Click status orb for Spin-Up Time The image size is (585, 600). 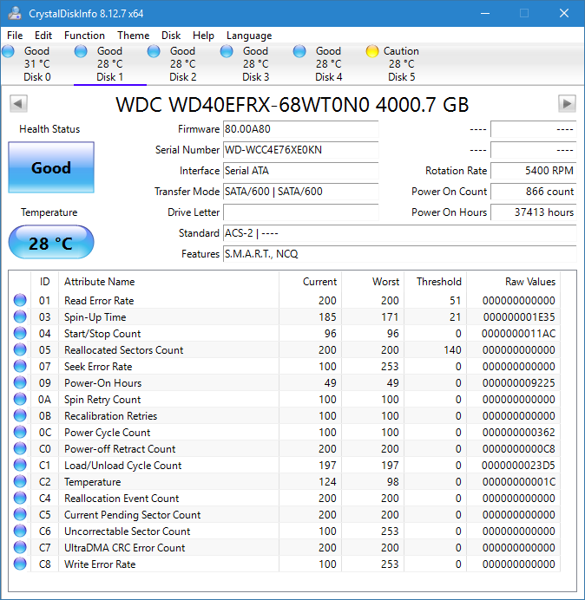click(20, 316)
